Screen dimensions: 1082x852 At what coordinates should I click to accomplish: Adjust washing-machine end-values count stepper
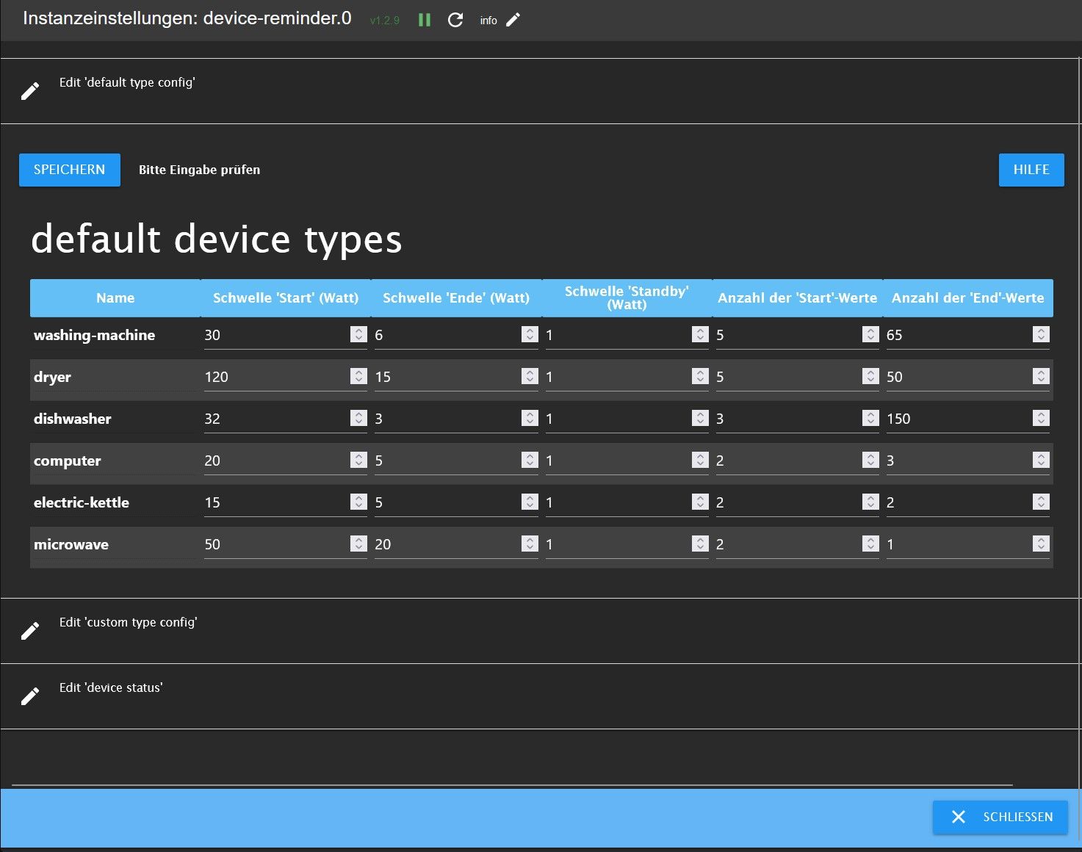1041,334
